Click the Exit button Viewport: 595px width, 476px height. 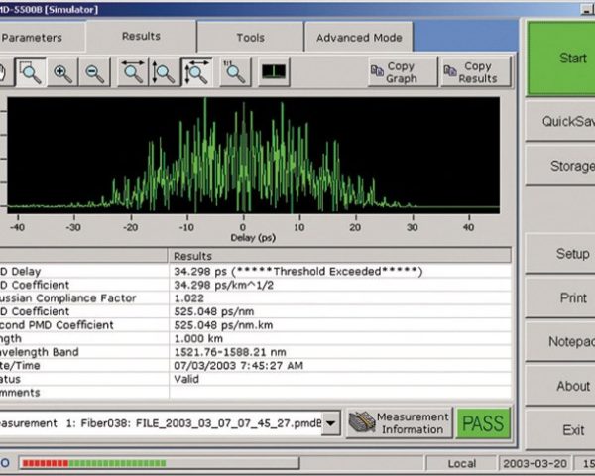(x=561, y=430)
